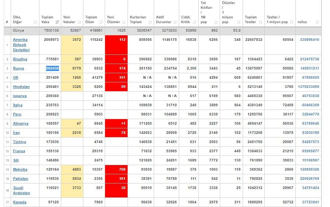Sort table by Toplam Vaka sort icon
The height and width of the screenshot is (207, 330).
[57, 22]
